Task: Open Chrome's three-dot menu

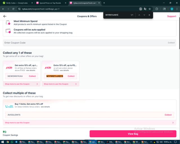Action: pyautogui.click(x=177, y=9)
